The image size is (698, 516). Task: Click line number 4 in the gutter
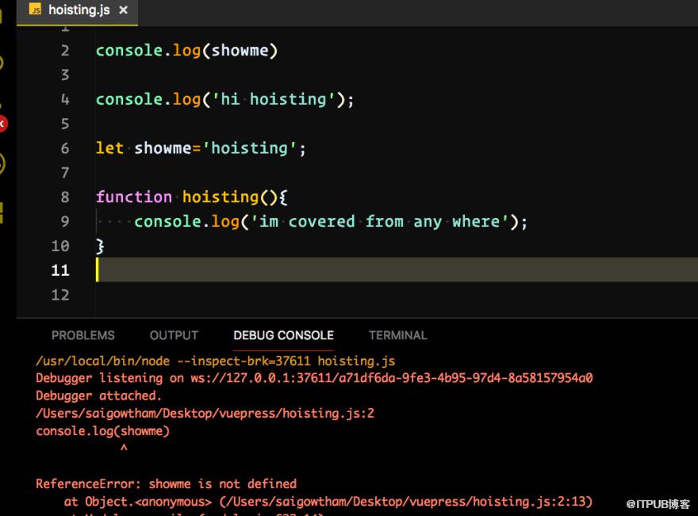(65, 99)
